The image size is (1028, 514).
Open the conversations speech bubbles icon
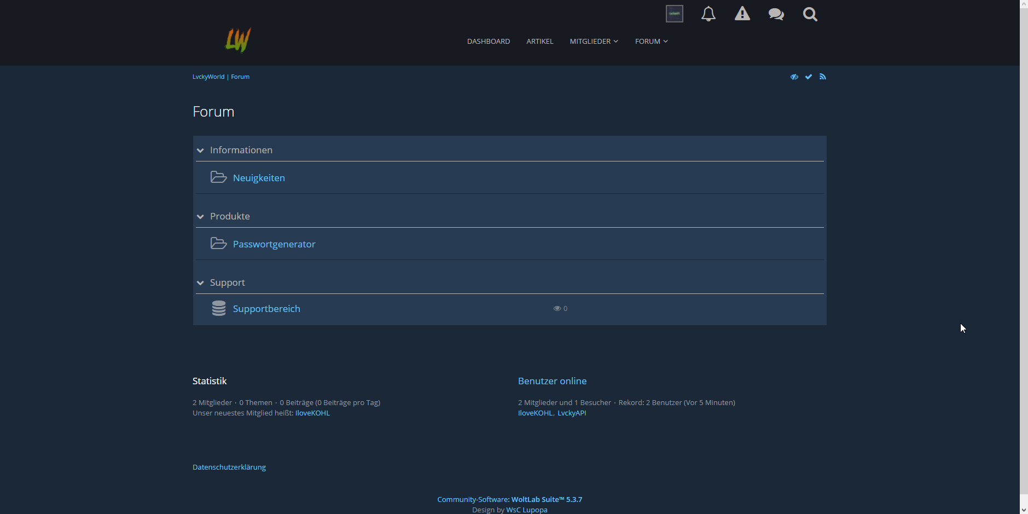point(776,14)
